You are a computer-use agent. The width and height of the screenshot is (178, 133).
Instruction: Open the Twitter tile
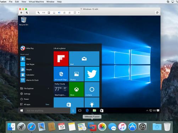92,74
